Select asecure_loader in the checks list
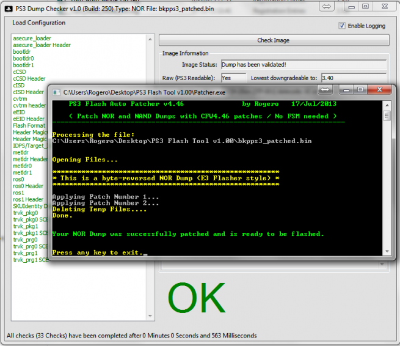This screenshot has height=346, width=400. pyautogui.click(x=32, y=39)
